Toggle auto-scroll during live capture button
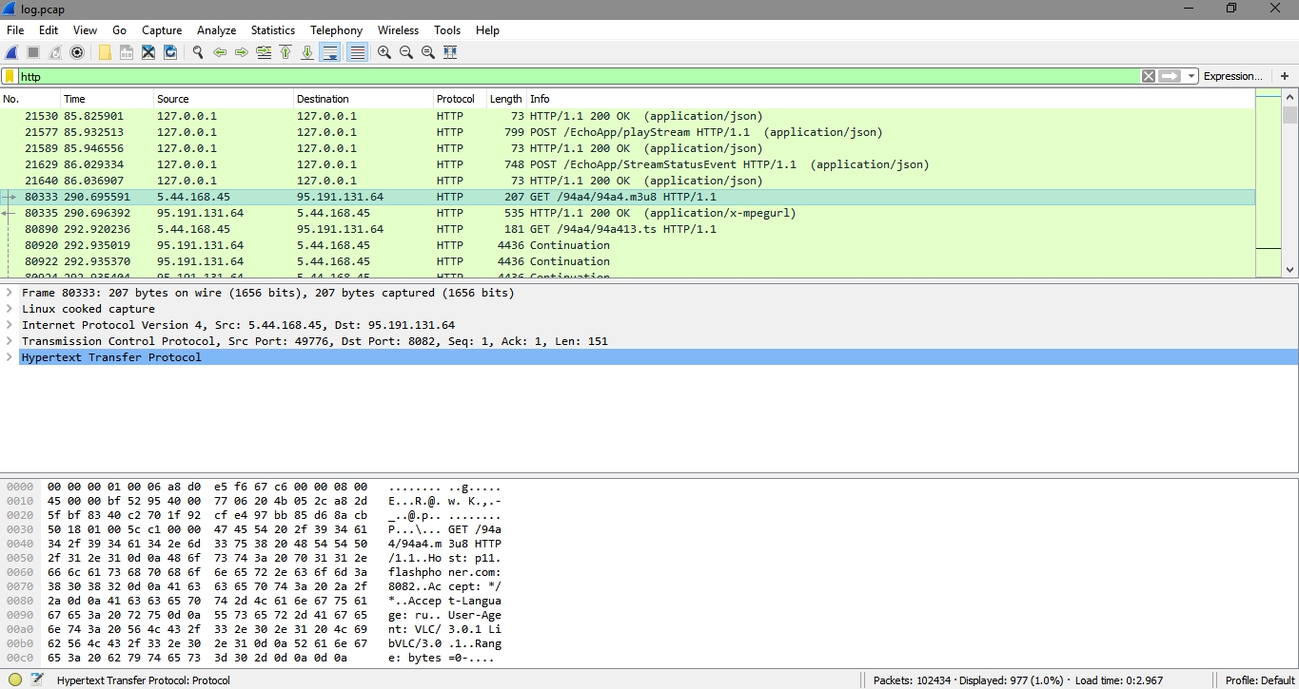 pos(329,52)
